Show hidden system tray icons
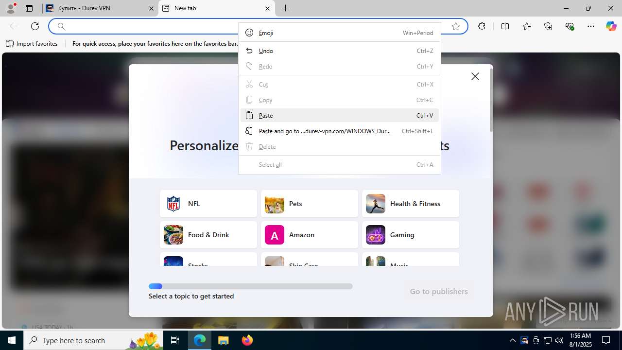 coord(513,340)
